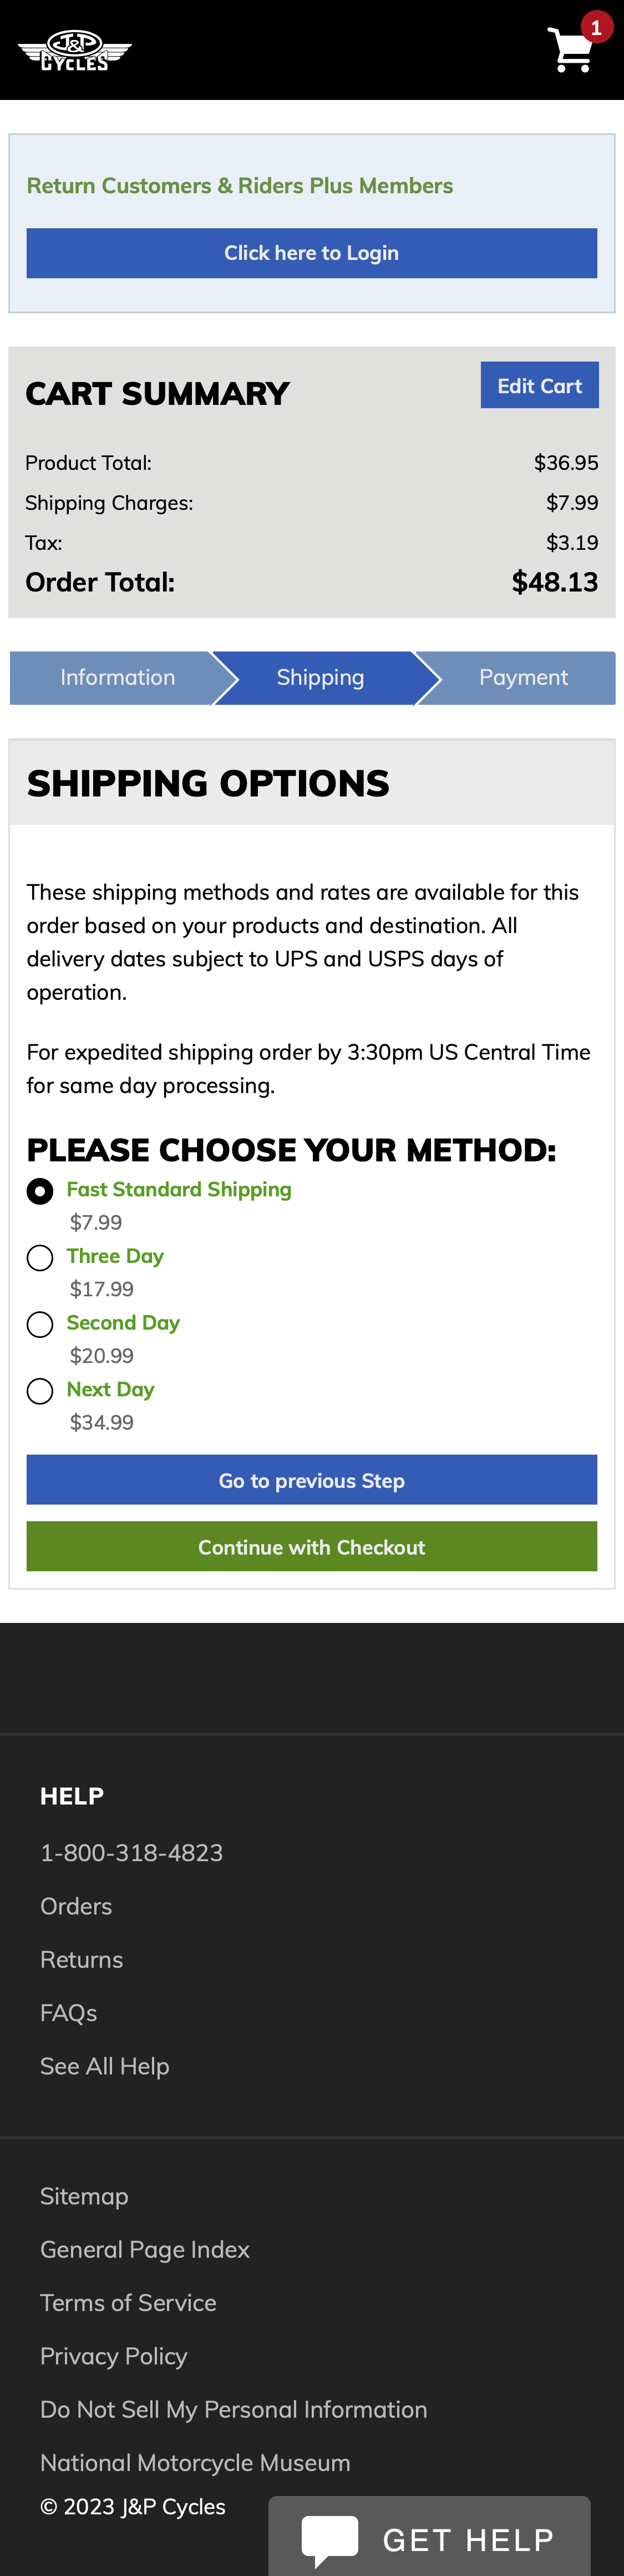This screenshot has width=624, height=2576.
Task: Go to the Information step tab
Action: tap(117, 678)
